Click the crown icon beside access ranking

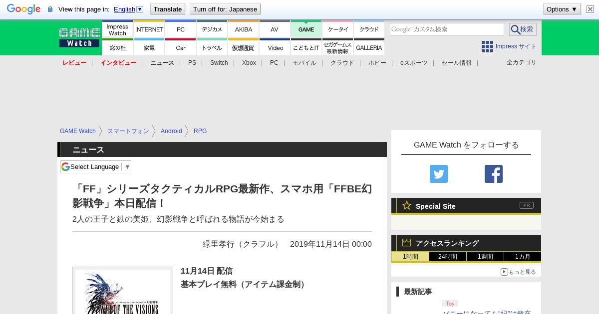coord(407,243)
